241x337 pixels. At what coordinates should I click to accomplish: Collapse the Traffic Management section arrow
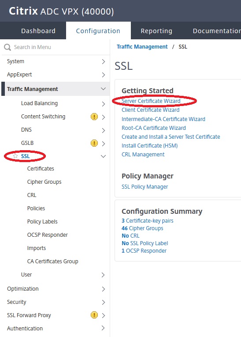click(104, 89)
